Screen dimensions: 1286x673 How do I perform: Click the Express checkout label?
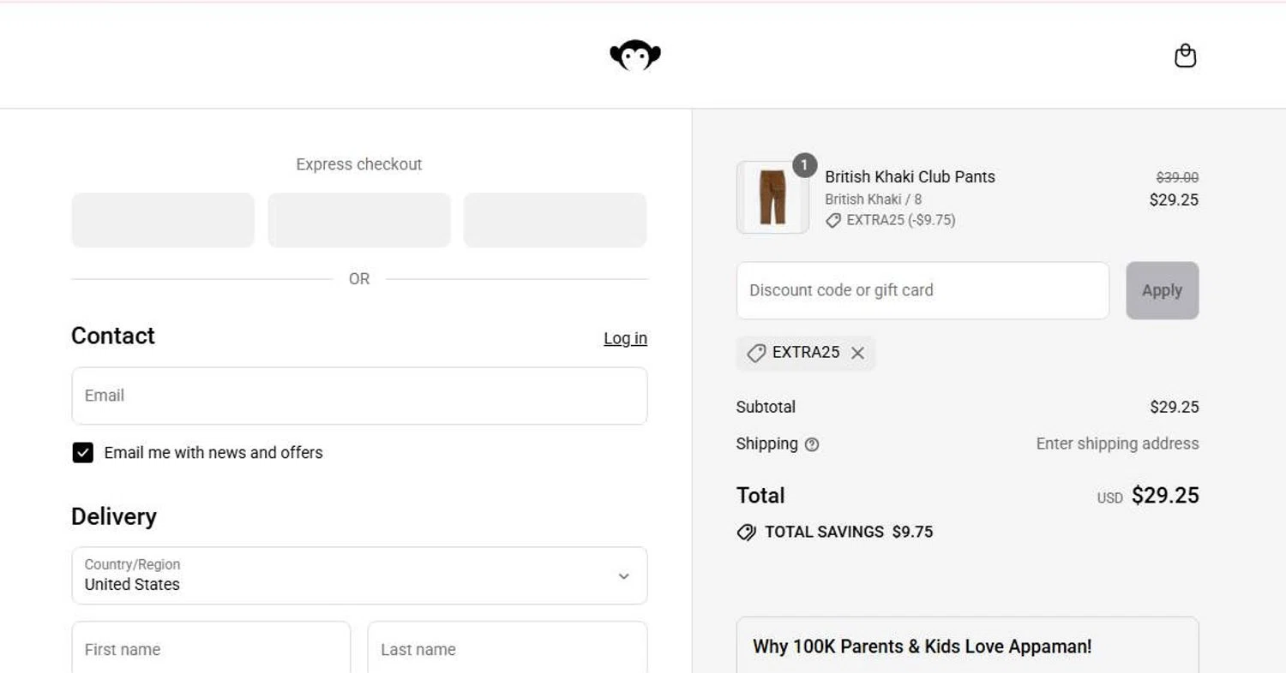(359, 164)
